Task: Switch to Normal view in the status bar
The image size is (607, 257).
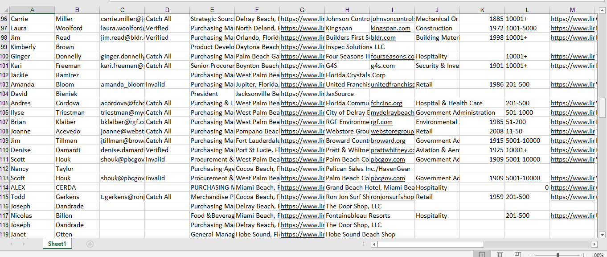Action: (x=482, y=254)
